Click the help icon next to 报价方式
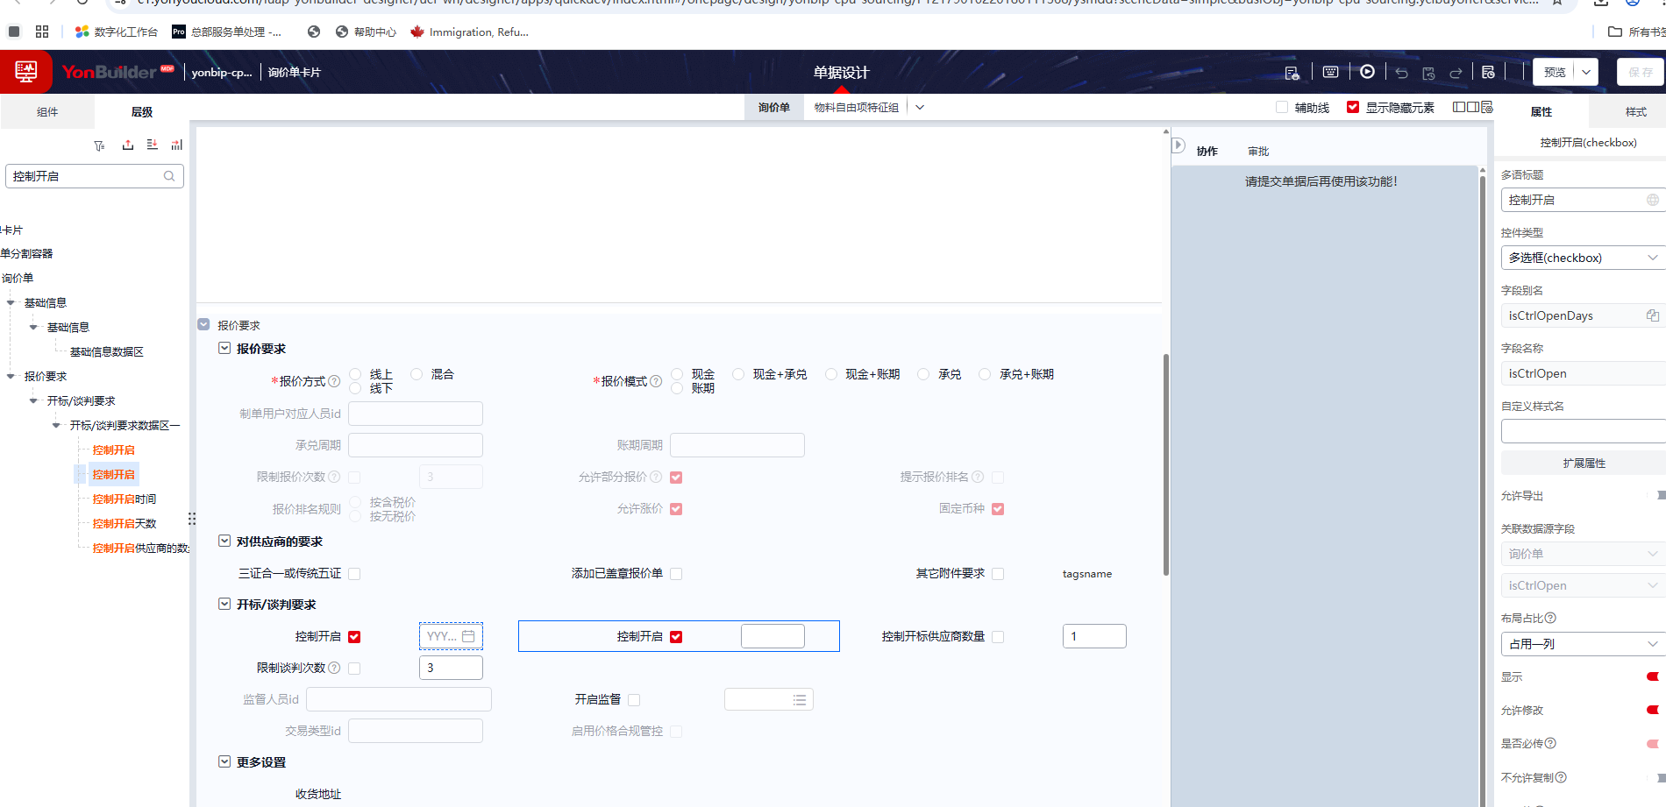Viewport: 1666px width, 807px height. [x=334, y=381]
